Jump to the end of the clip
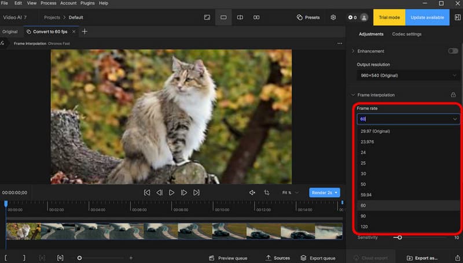Viewport: 463px width, 263px height. [x=196, y=192]
